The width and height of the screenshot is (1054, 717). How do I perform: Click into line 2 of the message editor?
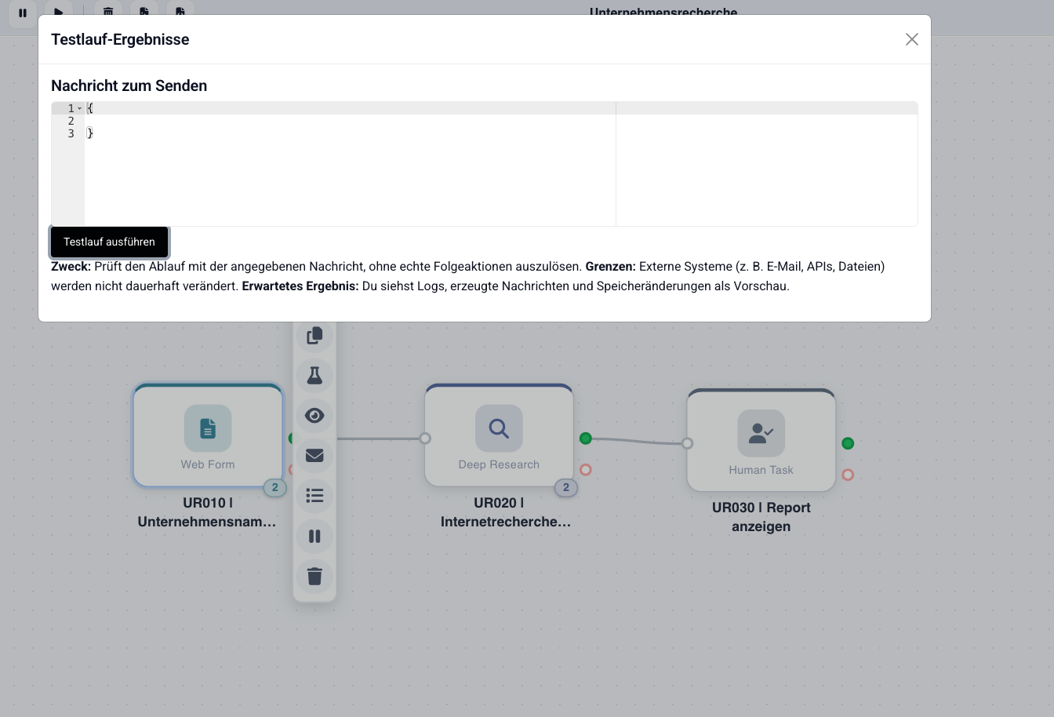(314, 121)
